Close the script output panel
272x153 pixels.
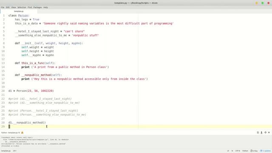click(269, 133)
